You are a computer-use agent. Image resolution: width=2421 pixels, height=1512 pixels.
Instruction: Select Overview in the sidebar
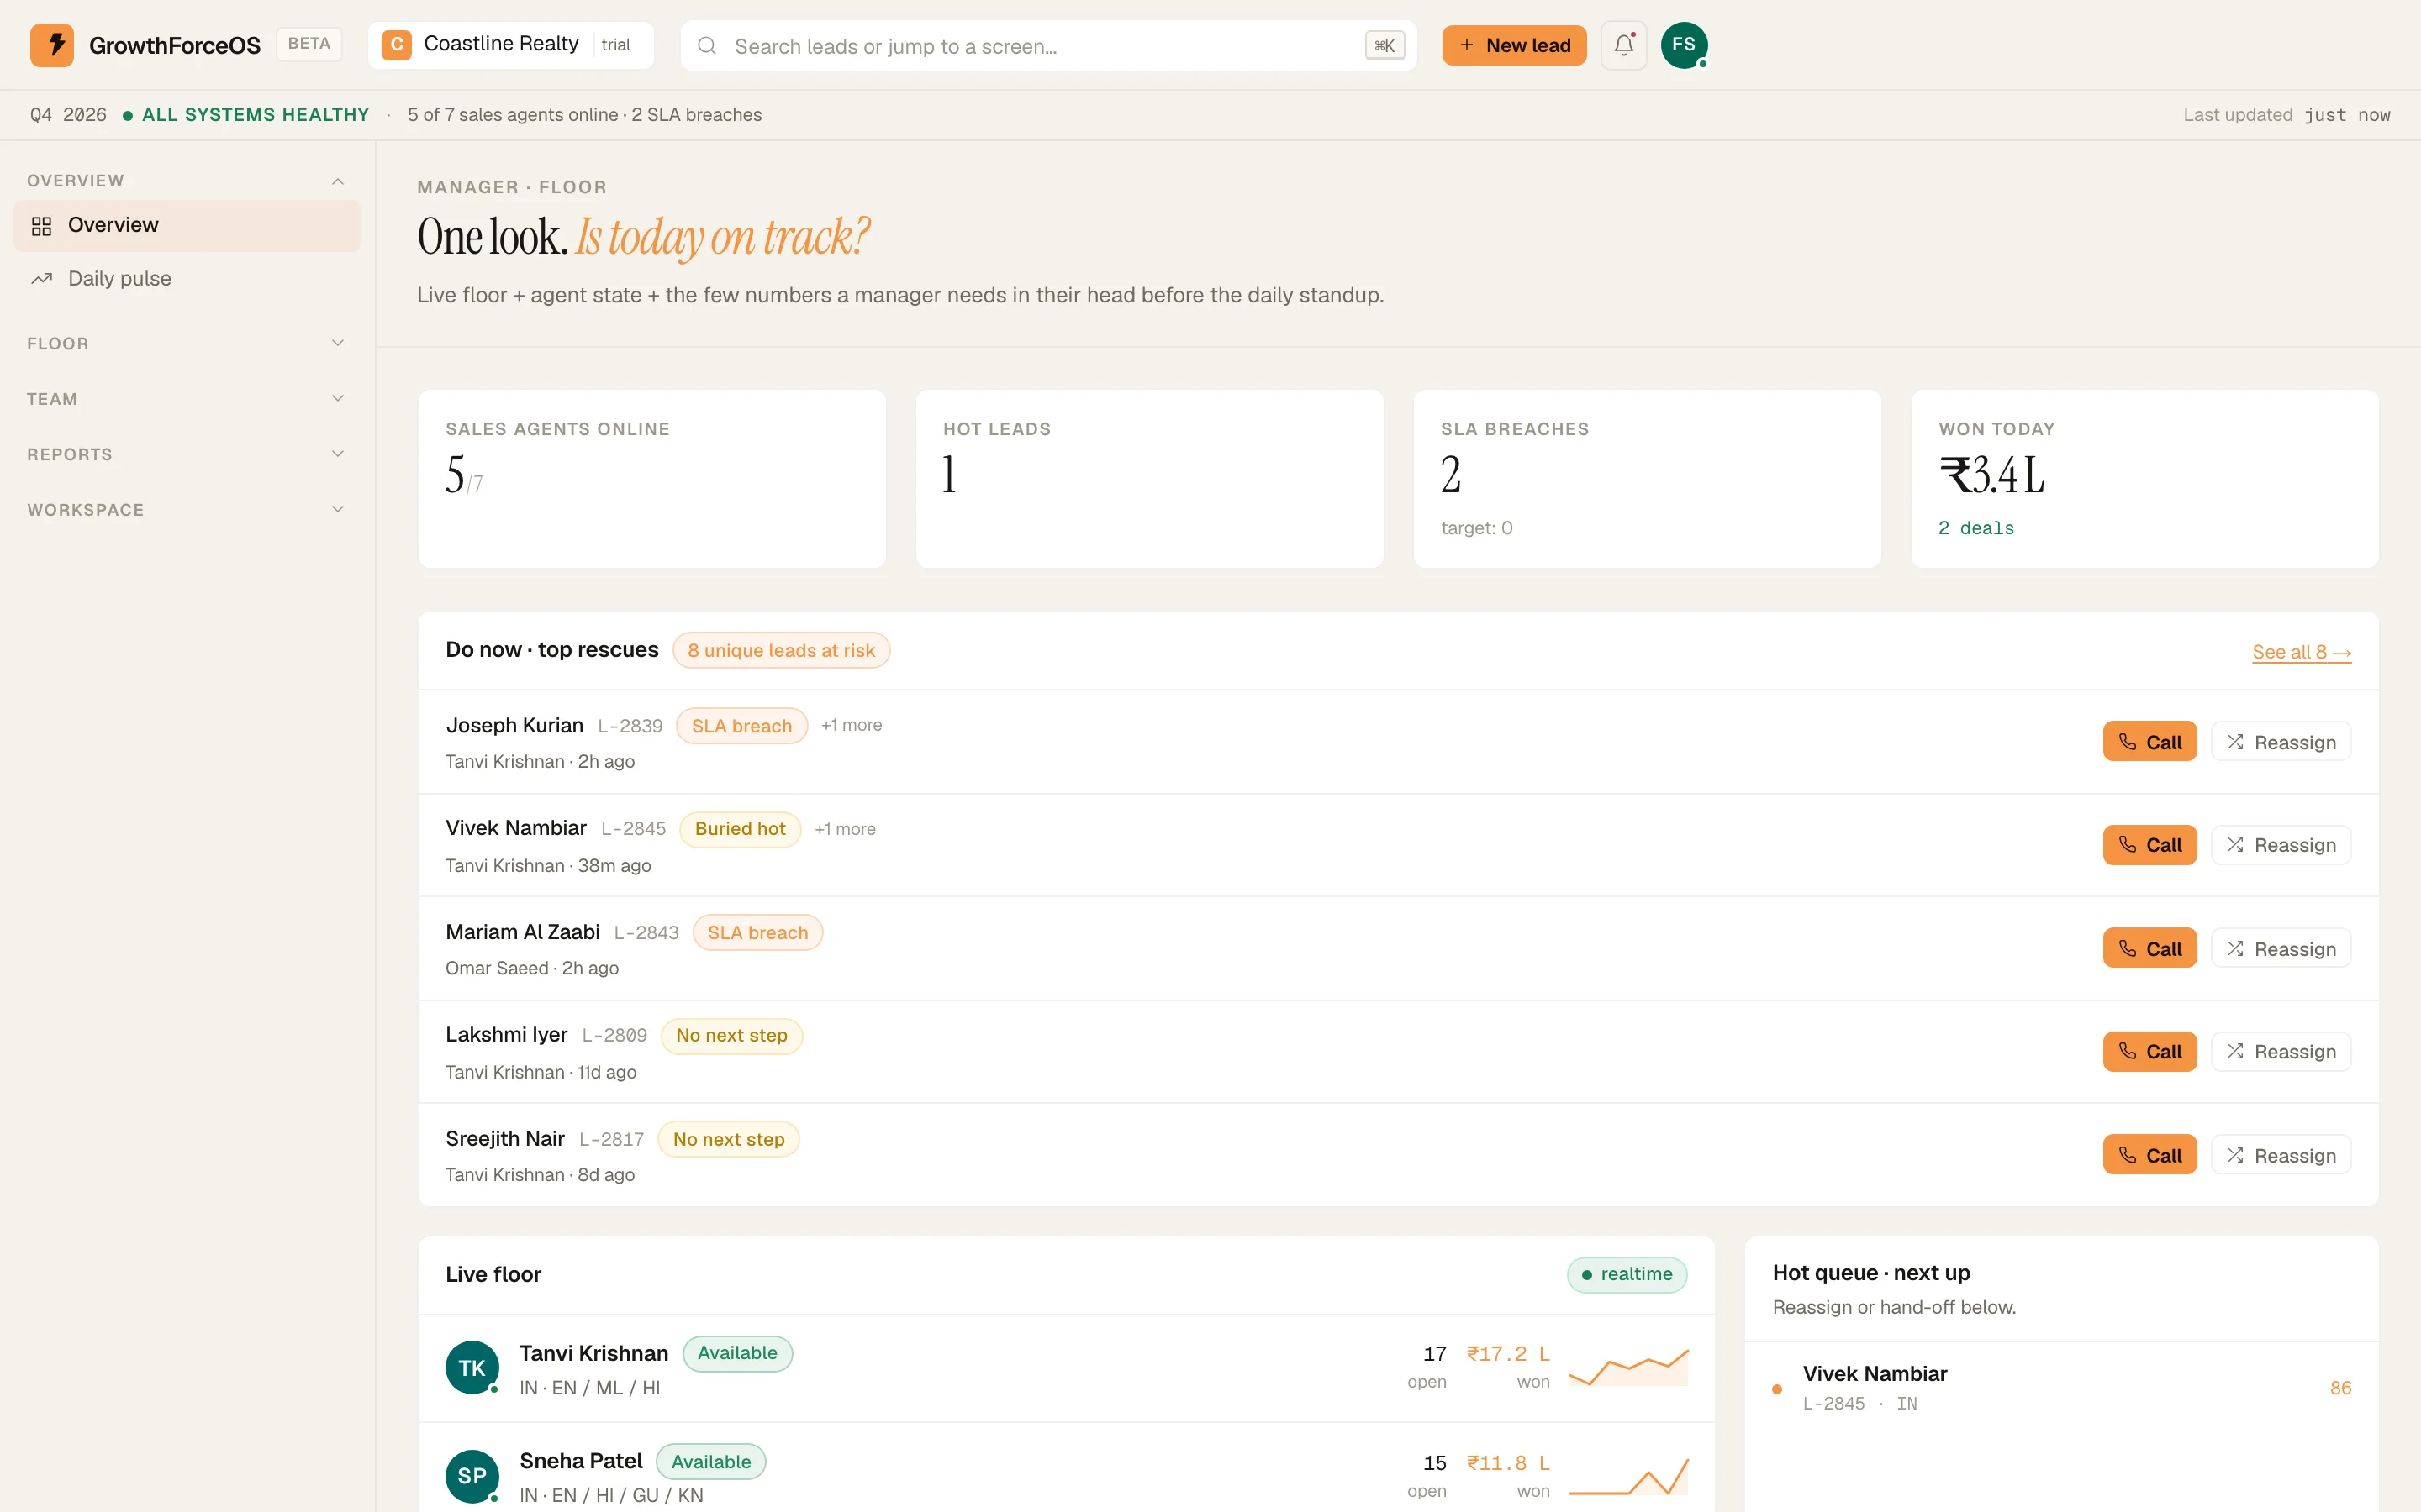pyautogui.click(x=187, y=225)
